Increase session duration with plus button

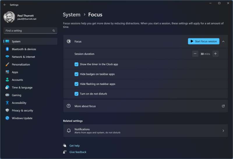point(215,54)
